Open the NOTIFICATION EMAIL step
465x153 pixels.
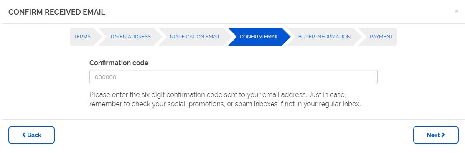195,37
